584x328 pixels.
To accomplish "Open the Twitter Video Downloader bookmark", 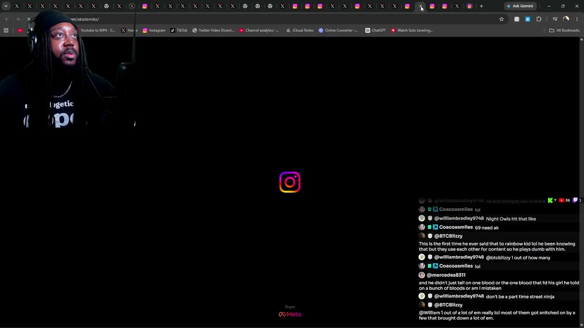I will (213, 31).
